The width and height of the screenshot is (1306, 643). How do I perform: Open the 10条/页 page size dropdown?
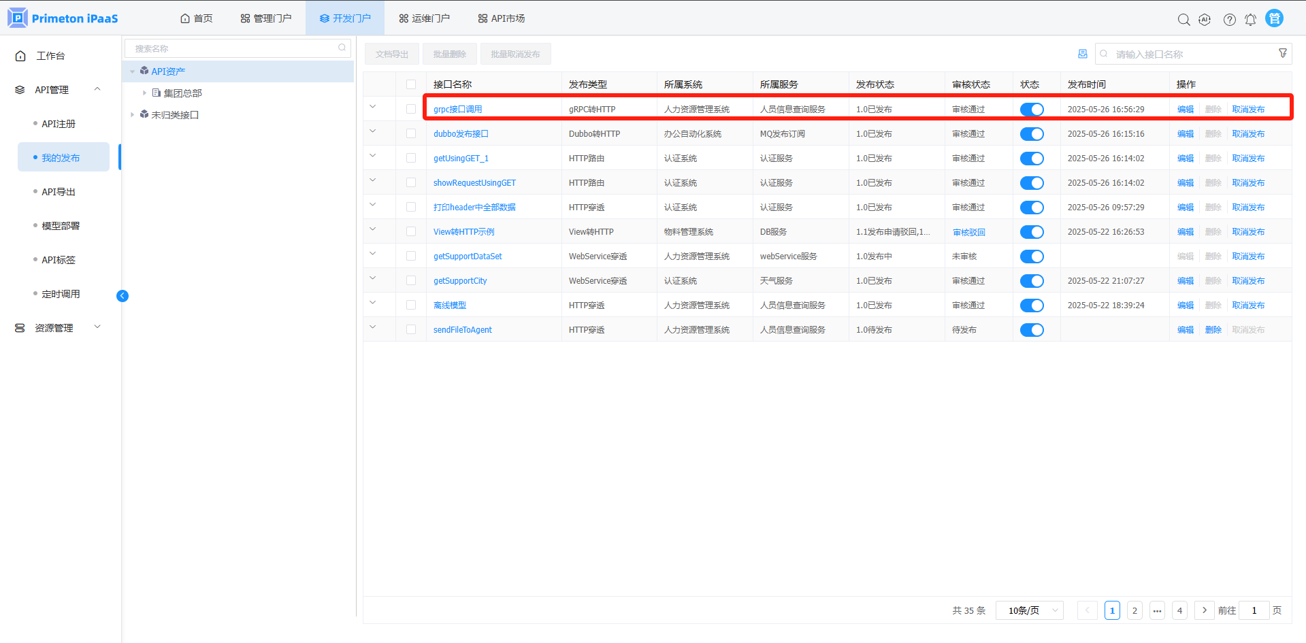1029,610
